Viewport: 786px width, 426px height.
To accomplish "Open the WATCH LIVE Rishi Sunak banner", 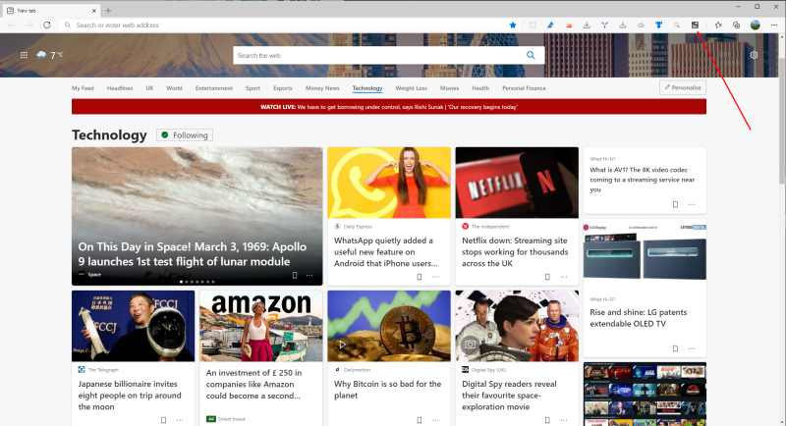I will coord(389,107).
